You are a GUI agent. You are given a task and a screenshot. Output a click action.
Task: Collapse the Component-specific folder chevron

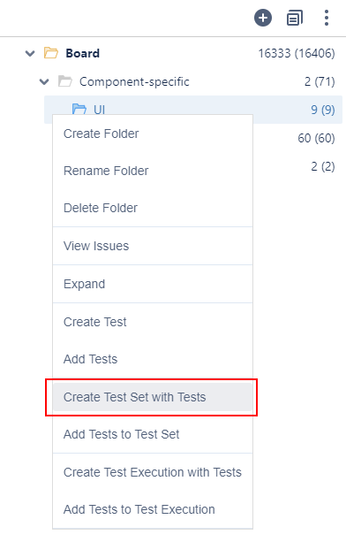(44, 82)
